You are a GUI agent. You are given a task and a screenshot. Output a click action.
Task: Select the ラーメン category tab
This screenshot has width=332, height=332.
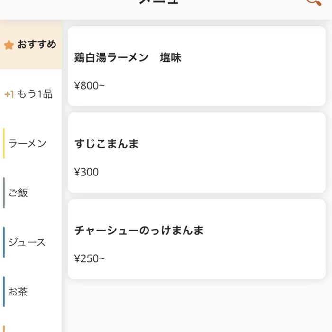click(28, 143)
